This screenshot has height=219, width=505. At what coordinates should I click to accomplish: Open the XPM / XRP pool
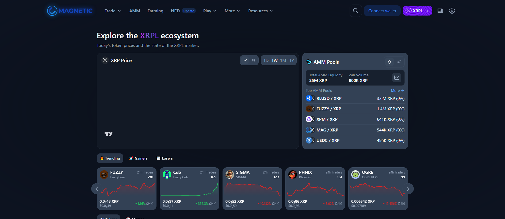[x=355, y=119]
